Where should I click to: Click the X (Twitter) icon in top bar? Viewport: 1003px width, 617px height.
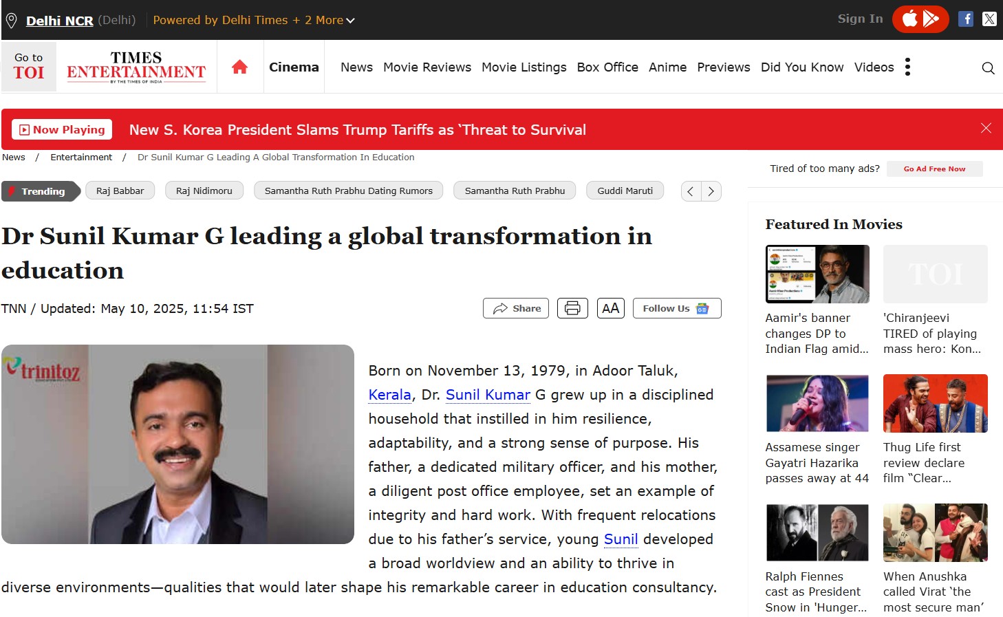[989, 19]
